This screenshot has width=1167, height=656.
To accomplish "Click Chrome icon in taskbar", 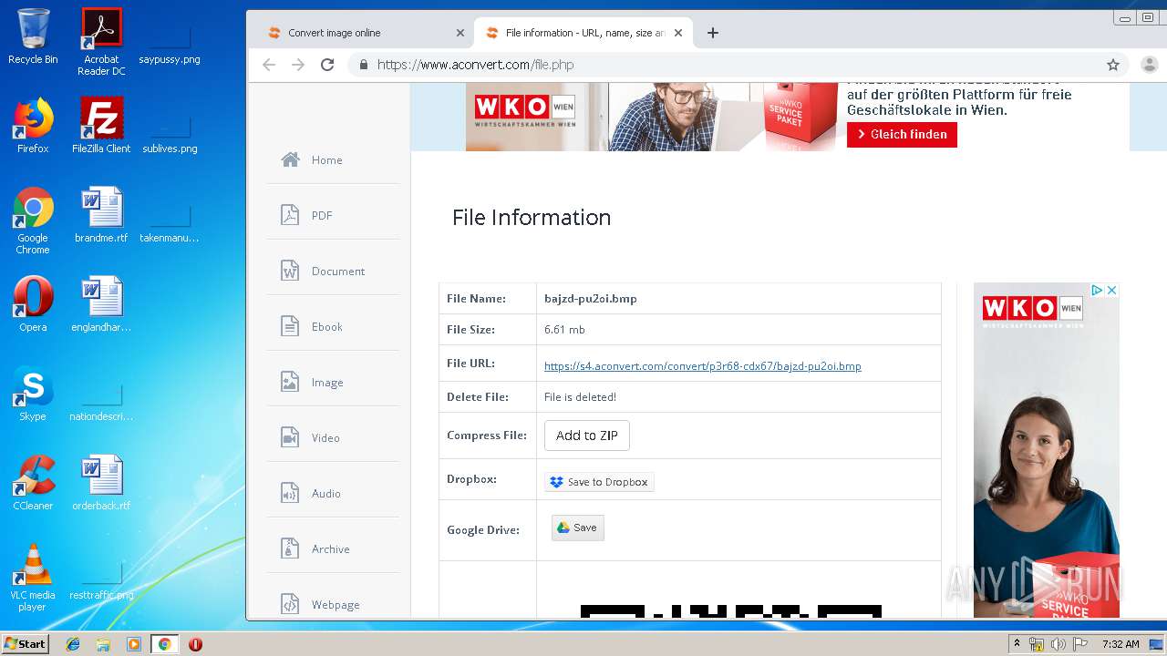I will 164,644.
